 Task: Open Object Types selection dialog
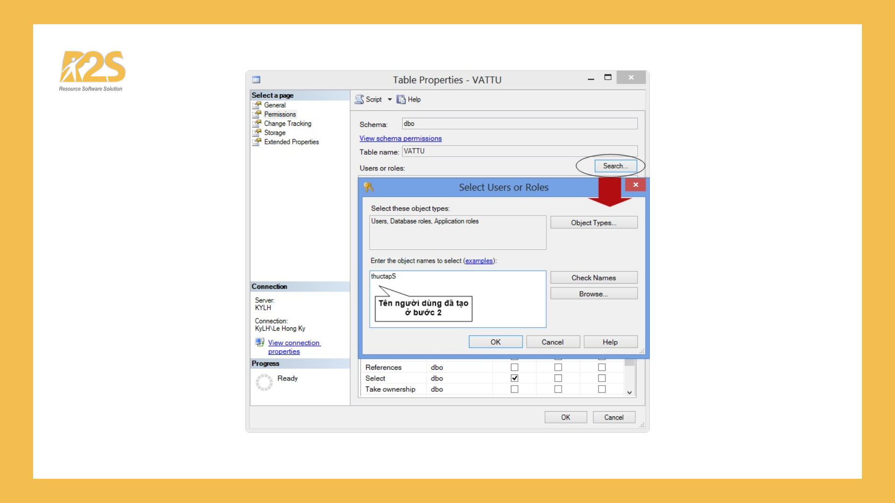(593, 223)
